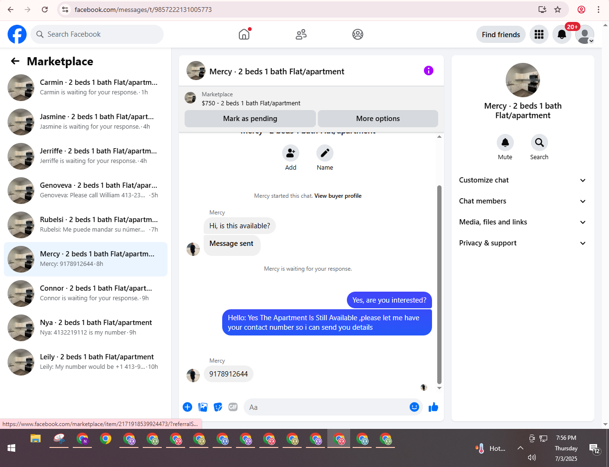Screen dimensions: 609x467
Task: Open File Explorer from taskbar
Action: pos(36,439)
